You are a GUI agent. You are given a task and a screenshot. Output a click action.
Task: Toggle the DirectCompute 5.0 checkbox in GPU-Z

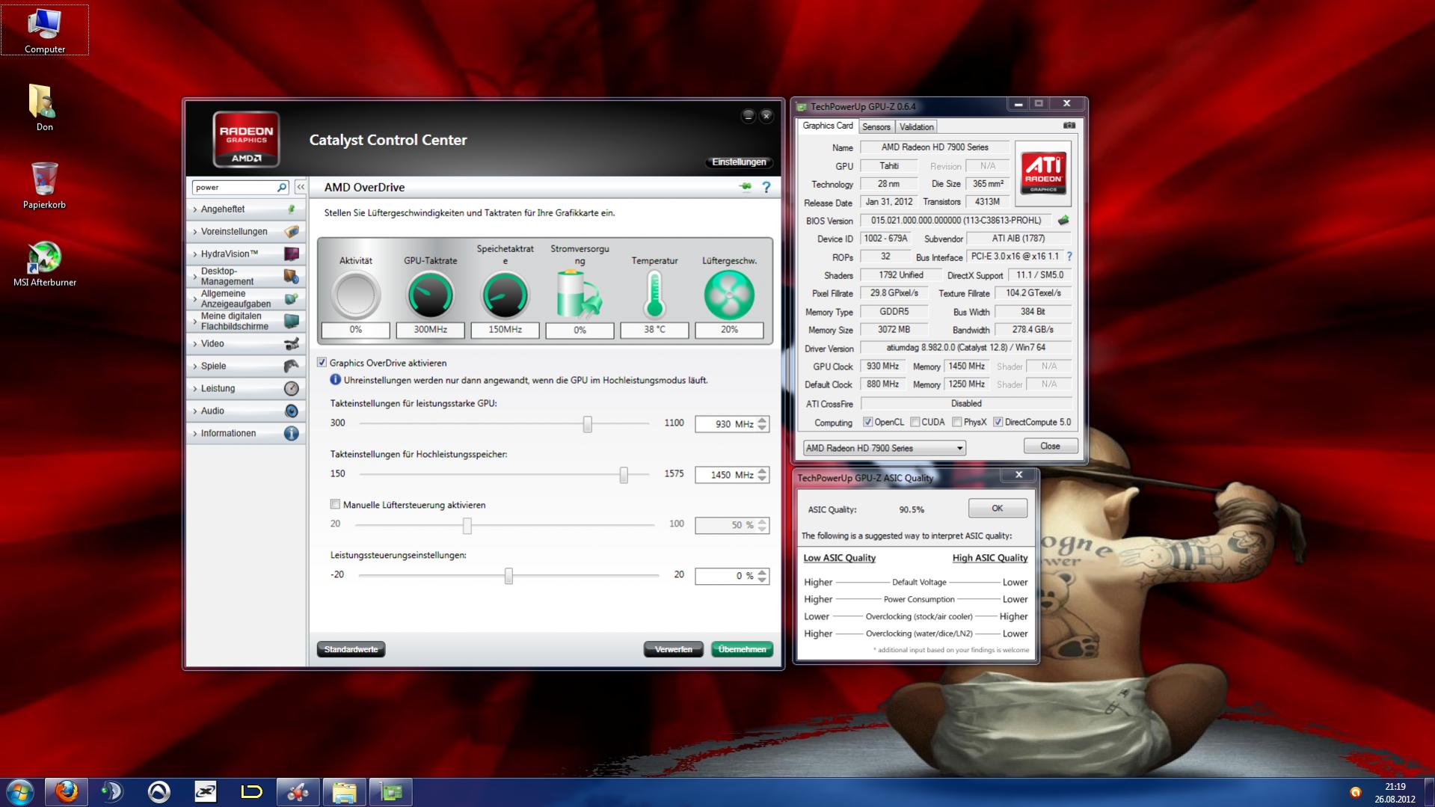tap(998, 423)
